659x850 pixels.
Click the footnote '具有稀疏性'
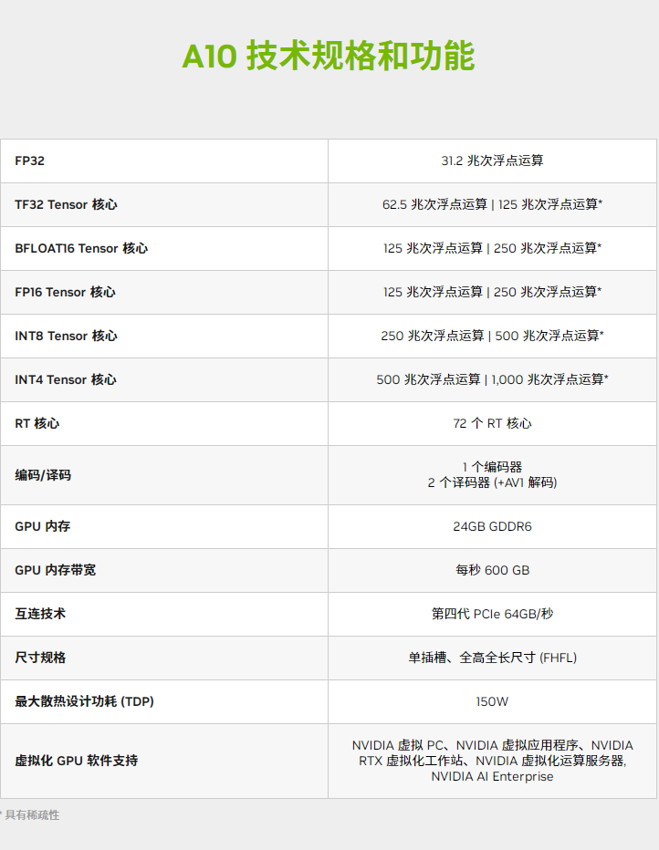tap(32, 815)
